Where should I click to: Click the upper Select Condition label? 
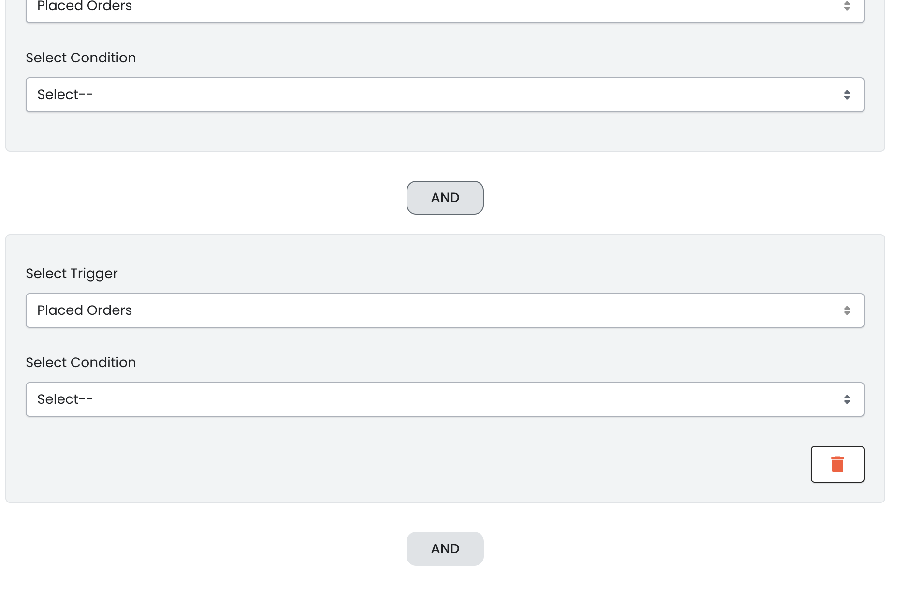pos(81,58)
